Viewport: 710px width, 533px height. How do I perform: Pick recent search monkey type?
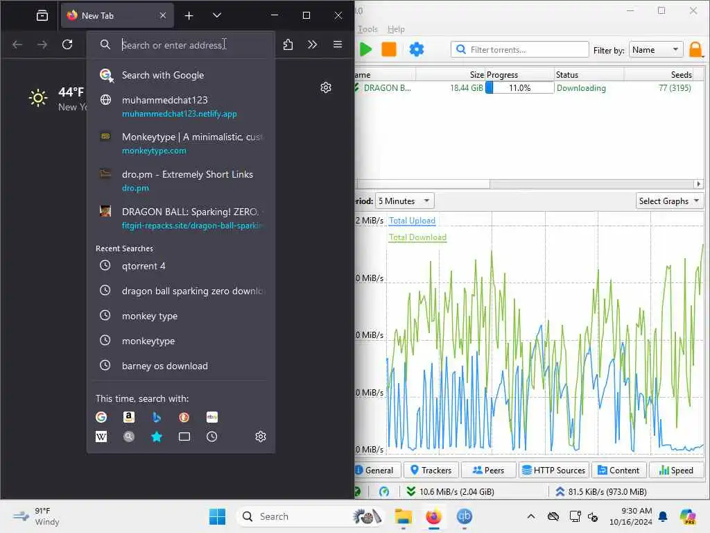pos(181,316)
